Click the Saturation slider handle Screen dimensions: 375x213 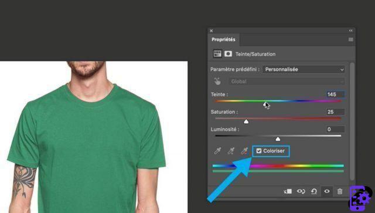[246, 121]
